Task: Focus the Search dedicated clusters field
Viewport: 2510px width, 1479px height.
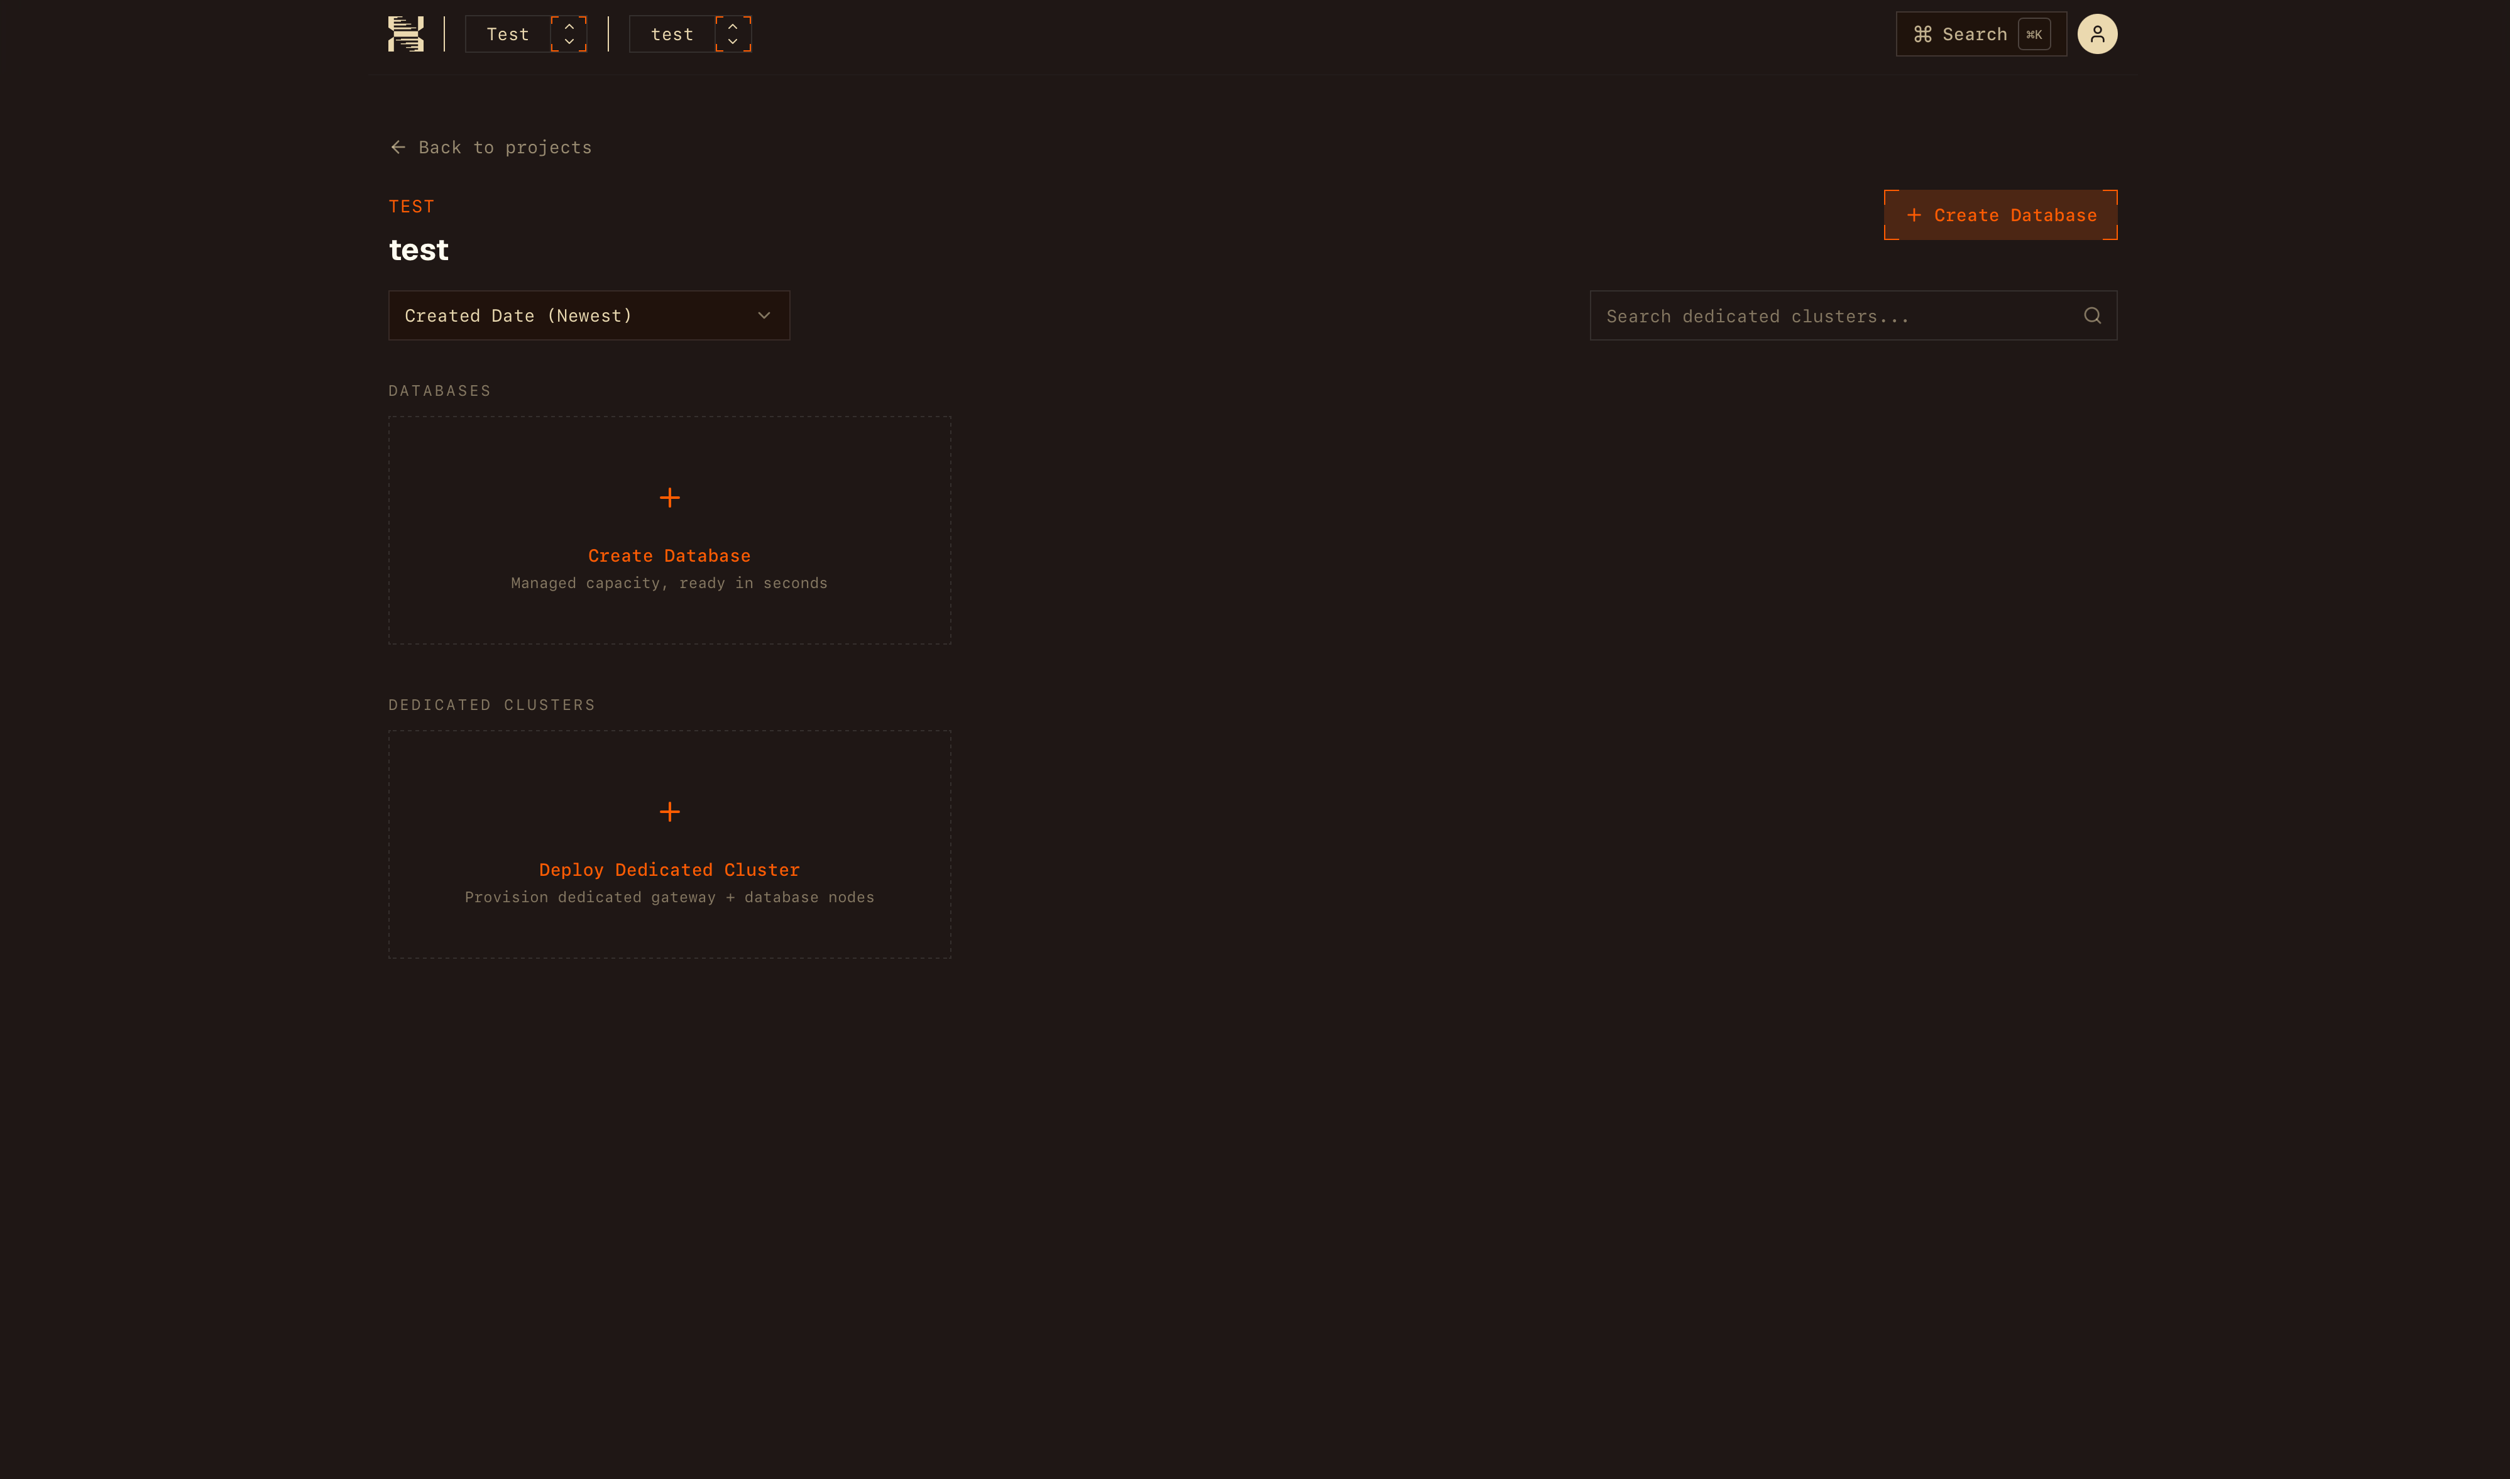Action: coord(1853,316)
